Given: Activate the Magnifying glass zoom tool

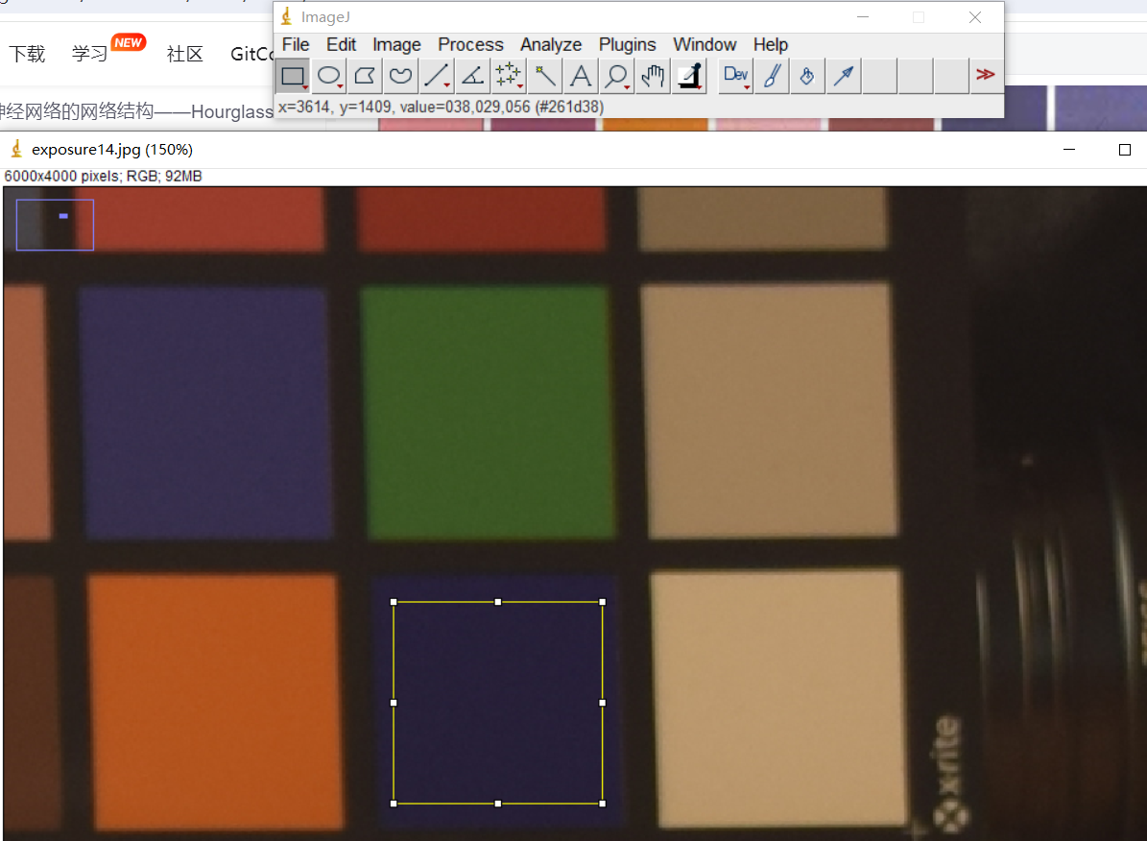Looking at the screenshot, I should tap(616, 76).
